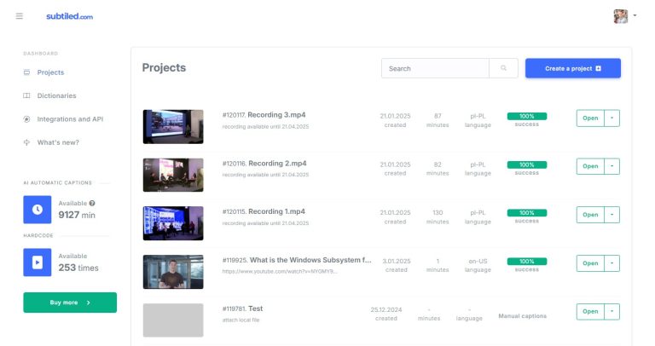Viewport: 655px width, 346px height.
Task: Click the 100% progress bar of Recording 3.mp4
Action: pyautogui.click(x=527, y=116)
